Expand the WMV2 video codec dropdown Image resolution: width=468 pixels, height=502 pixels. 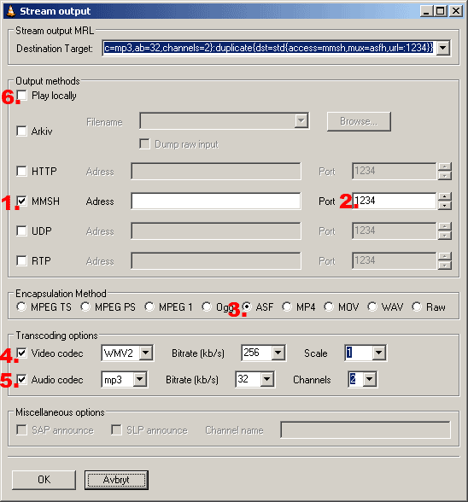tap(146, 353)
